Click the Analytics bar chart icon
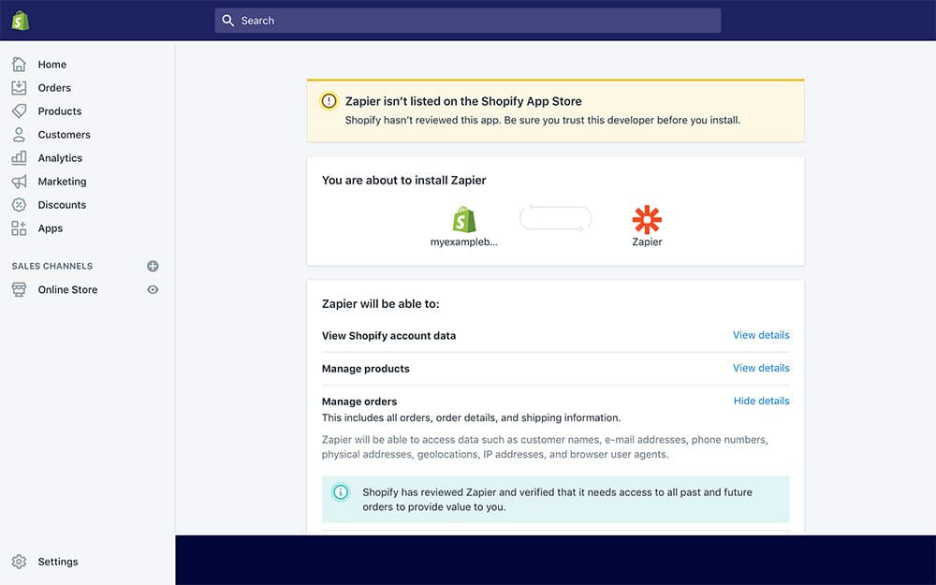The image size is (936, 585). click(19, 158)
